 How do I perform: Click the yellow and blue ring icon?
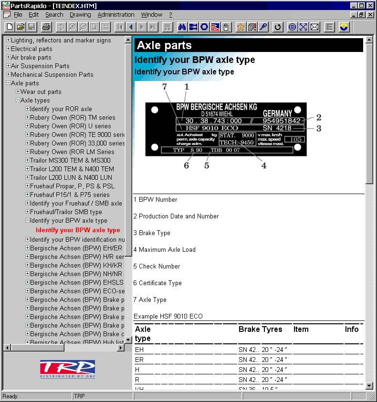click(x=344, y=27)
